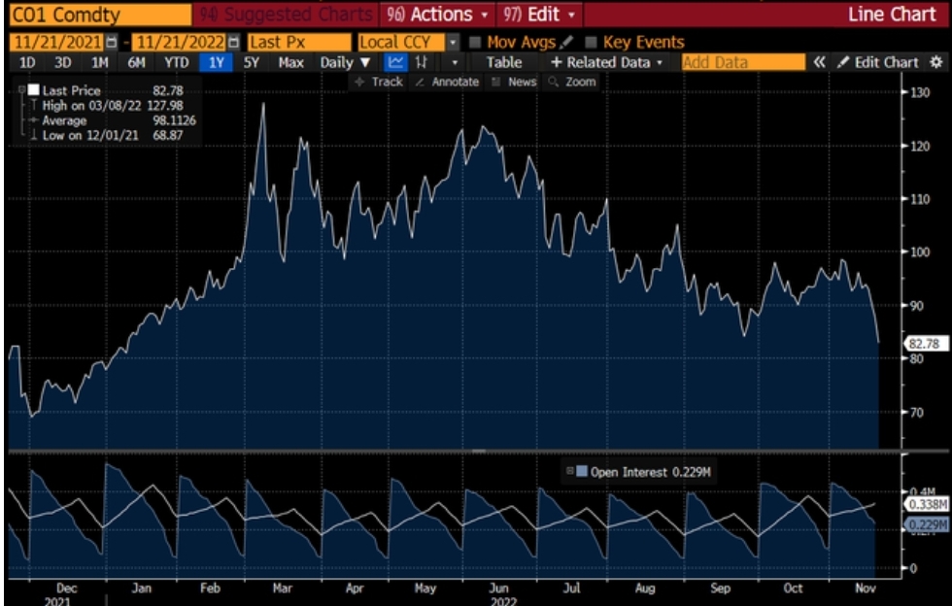Open chart settings gear icon
Screen dimensions: 952x606
point(936,62)
